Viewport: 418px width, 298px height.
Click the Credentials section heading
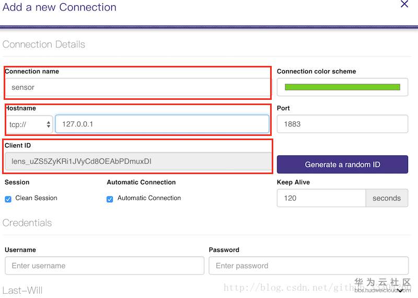pos(27,223)
